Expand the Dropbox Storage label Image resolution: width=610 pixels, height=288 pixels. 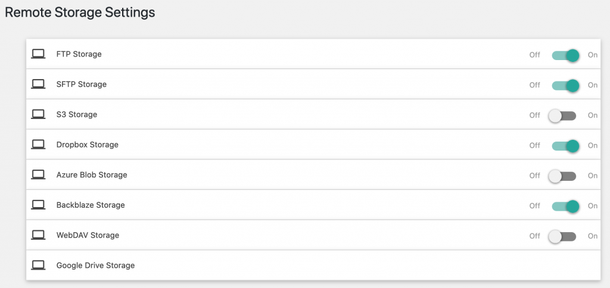point(87,145)
